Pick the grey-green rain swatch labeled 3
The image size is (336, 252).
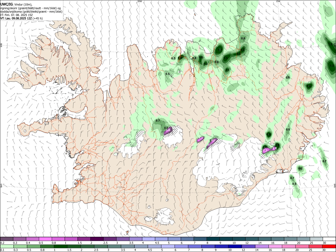(x=114, y=246)
